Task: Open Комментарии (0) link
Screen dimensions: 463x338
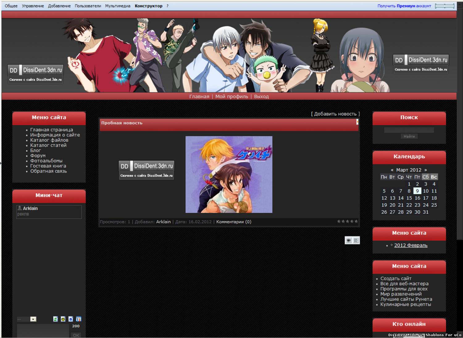Action: point(234,222)
